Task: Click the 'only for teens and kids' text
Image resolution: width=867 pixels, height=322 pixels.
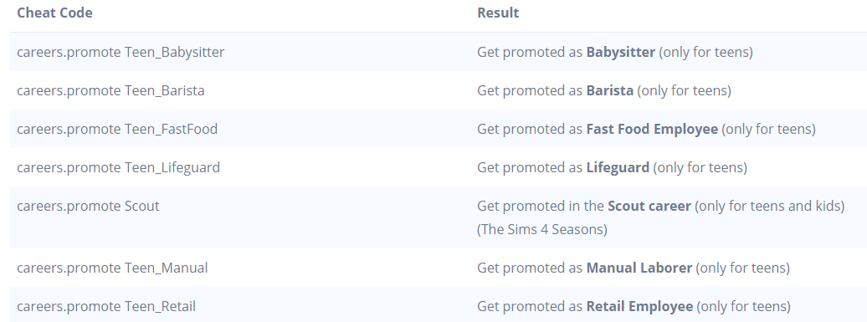Action: click(x=770, y=206)
